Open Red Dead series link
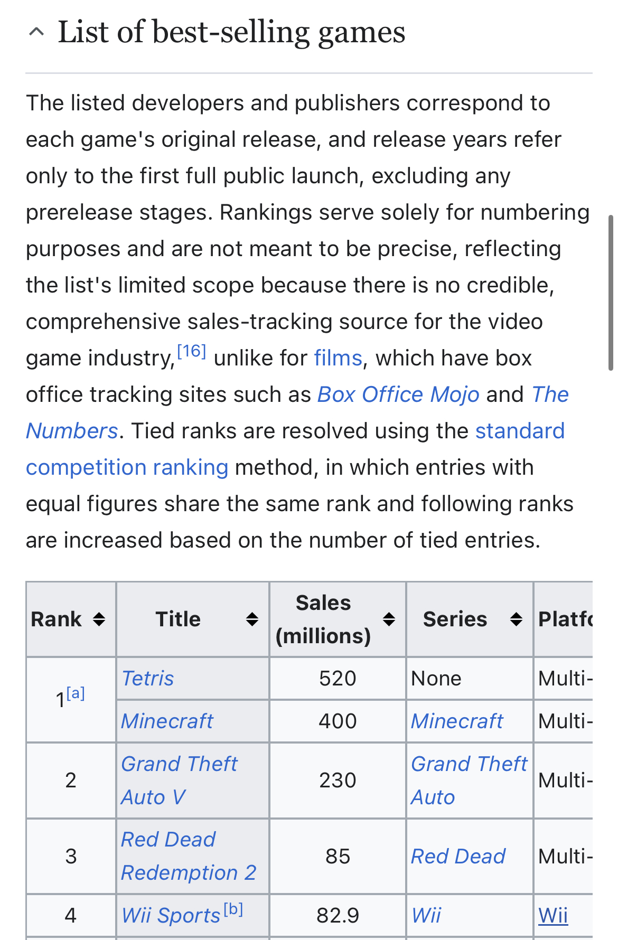The image size is (618, 940). point(458,856)
